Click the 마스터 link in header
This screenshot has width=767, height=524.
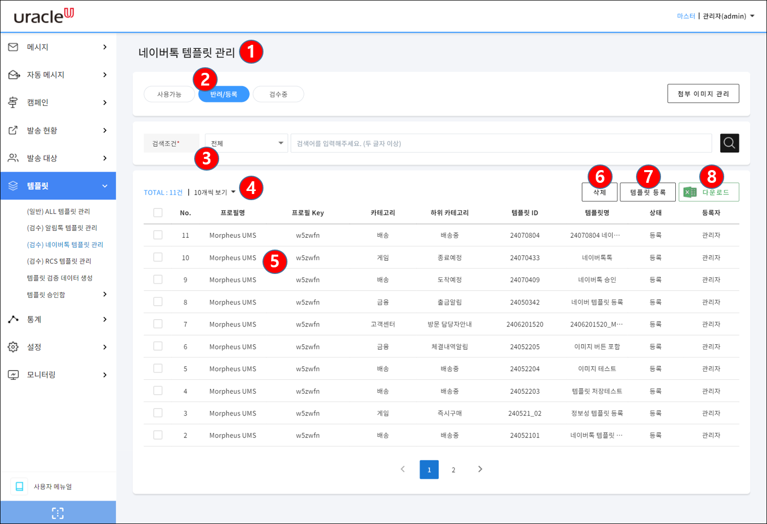(686, 16)
